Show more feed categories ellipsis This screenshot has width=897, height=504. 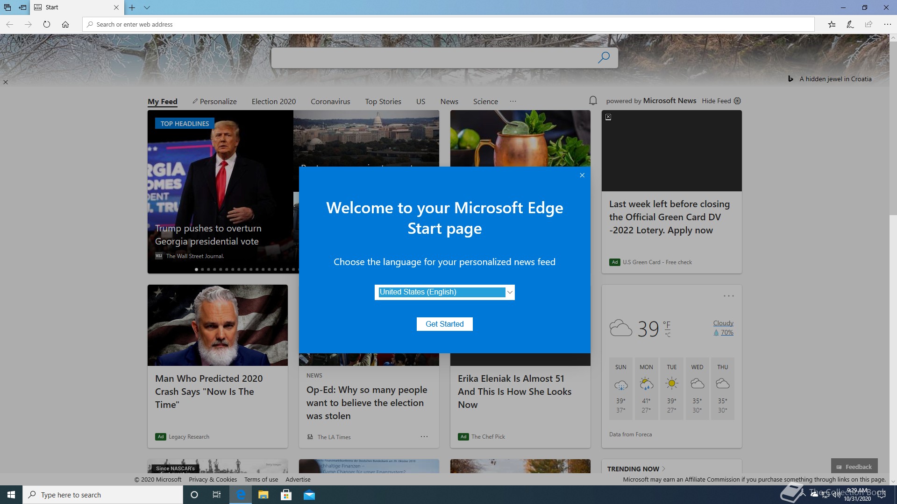click(x=513, y=101)
